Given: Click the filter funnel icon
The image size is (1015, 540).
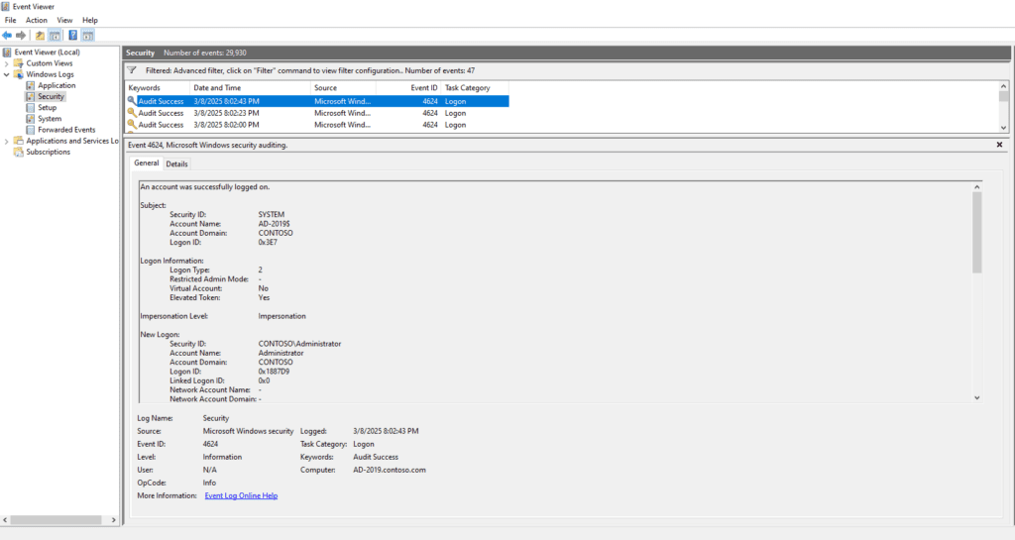Looking at the screenshot, I should click(x=131, y=70).
